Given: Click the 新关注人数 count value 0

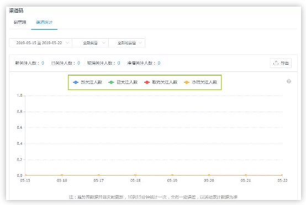Looking at the screenshot, I should pos(43,63).
